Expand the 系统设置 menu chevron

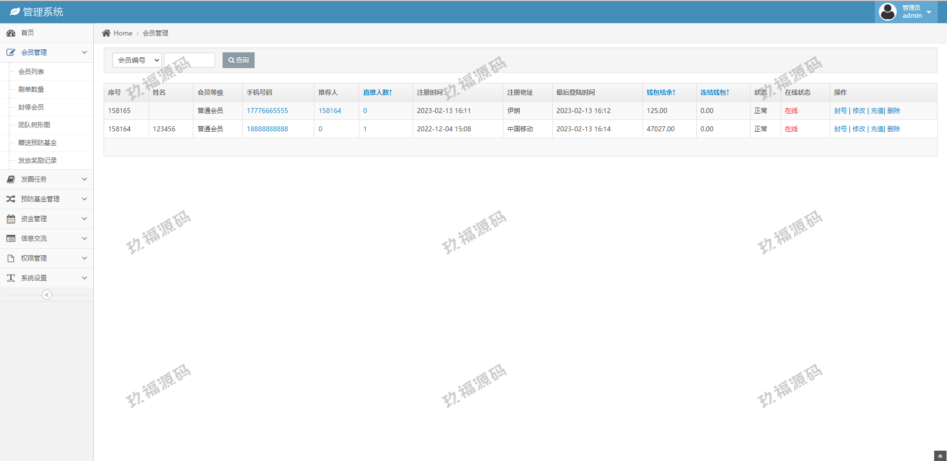[x=84, y=278]
